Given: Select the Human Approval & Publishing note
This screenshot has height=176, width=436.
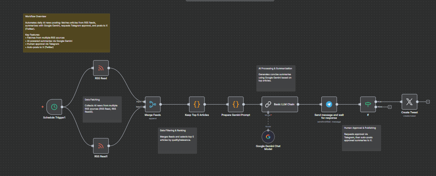Looking at the screenshot, I should (x=362, y=138).
